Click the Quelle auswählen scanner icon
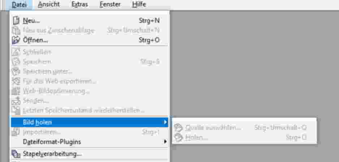 point(179,127)
